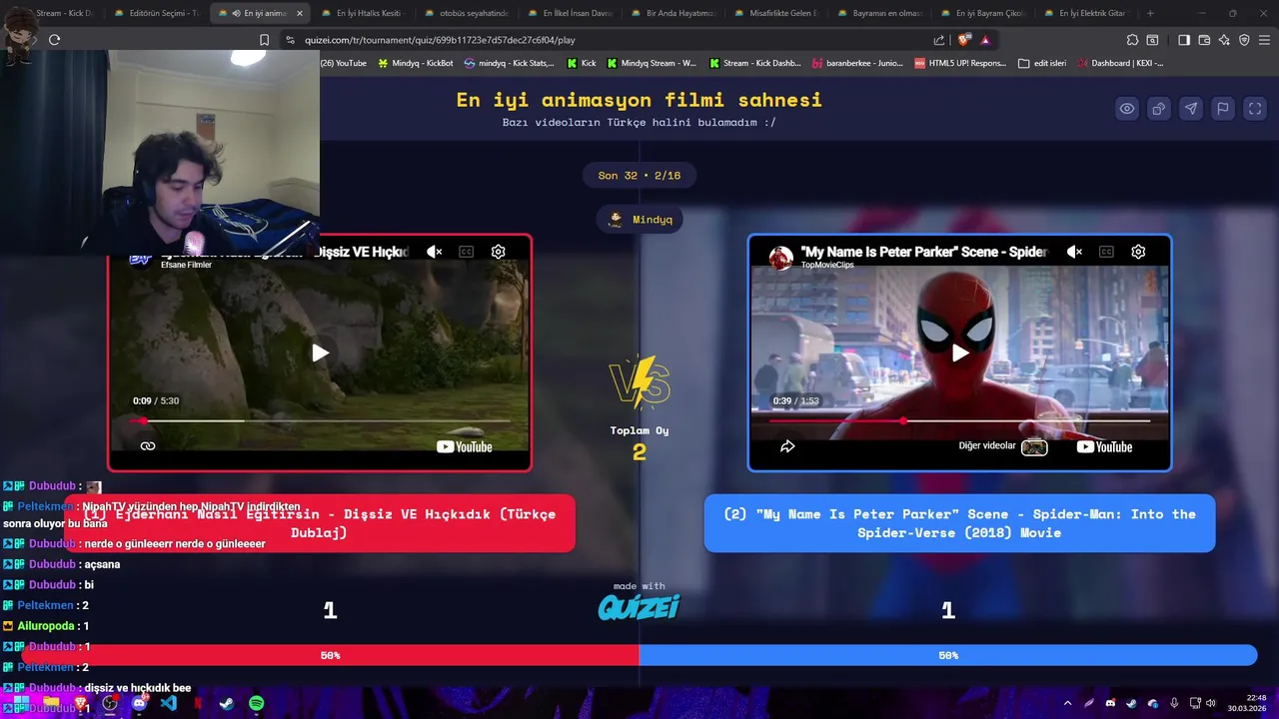Switch to Bir Anda Hayatımızı tab
Viewport: 1279px width, 719px height.
pyautogui.click(x=672, y=13)
